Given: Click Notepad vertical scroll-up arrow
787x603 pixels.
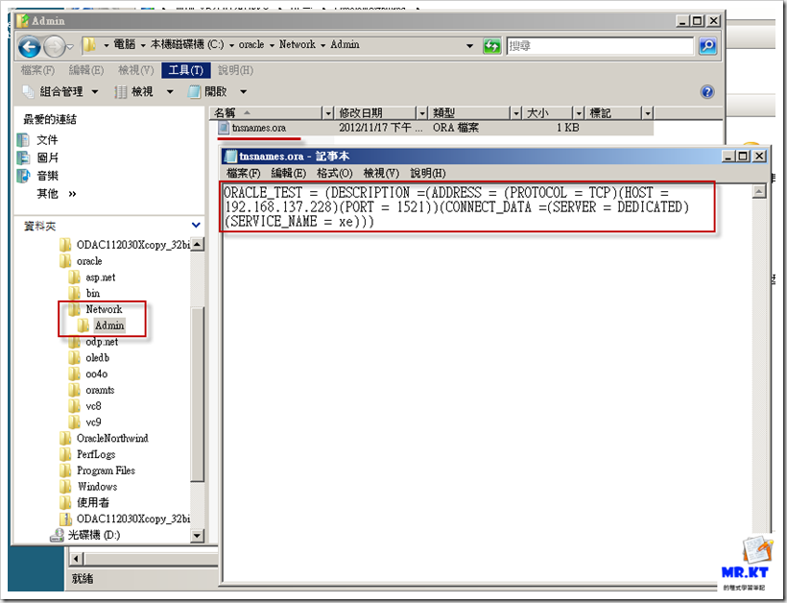Looking at the screenshot, I should (x=759, y=191).
